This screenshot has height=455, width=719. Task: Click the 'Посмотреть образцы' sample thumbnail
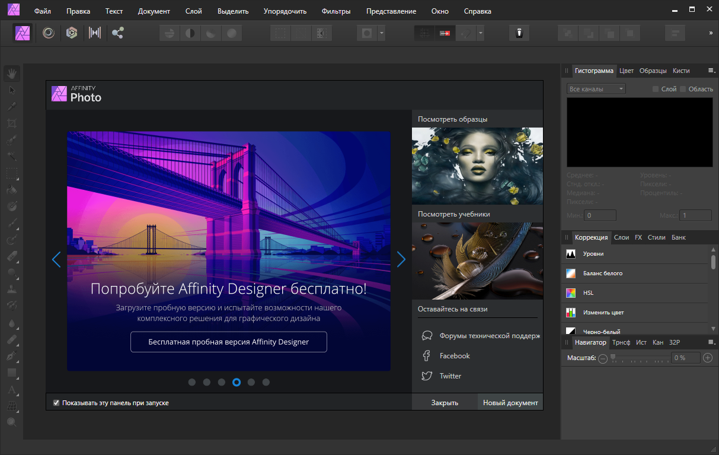(477, 166)
